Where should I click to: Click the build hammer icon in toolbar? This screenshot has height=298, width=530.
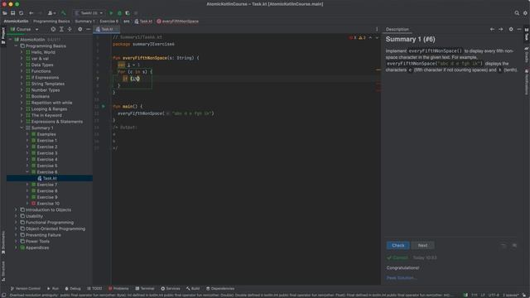63,13
